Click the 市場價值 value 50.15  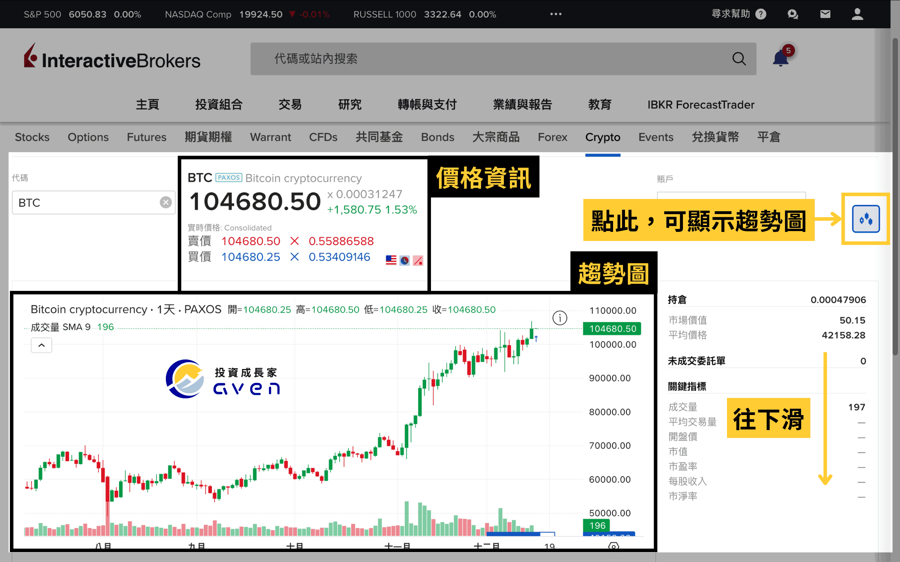pos(852,320)
